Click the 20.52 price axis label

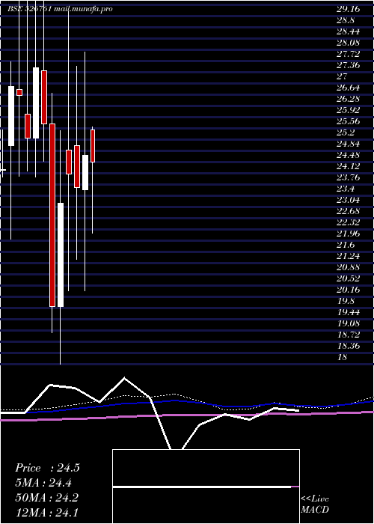coord(348,278)
